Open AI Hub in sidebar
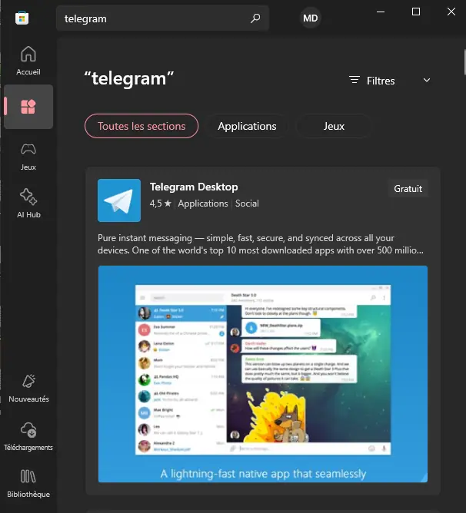Screen dimensions: 466x513 pos(28,204)
